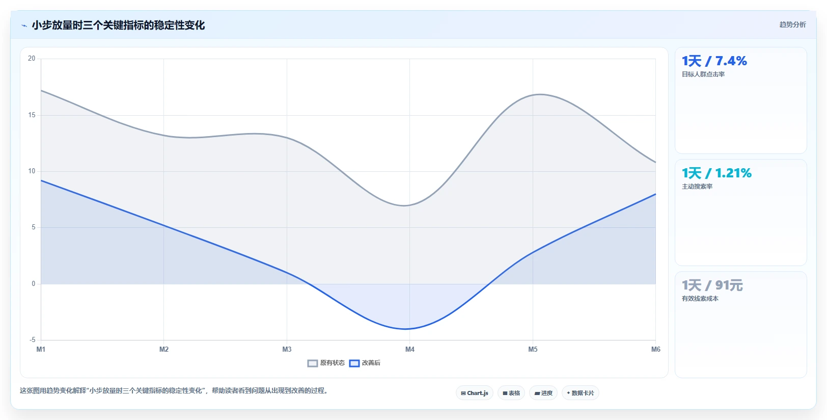Click the caption text below the chart

pyautogui.click(x=175, y=390)
